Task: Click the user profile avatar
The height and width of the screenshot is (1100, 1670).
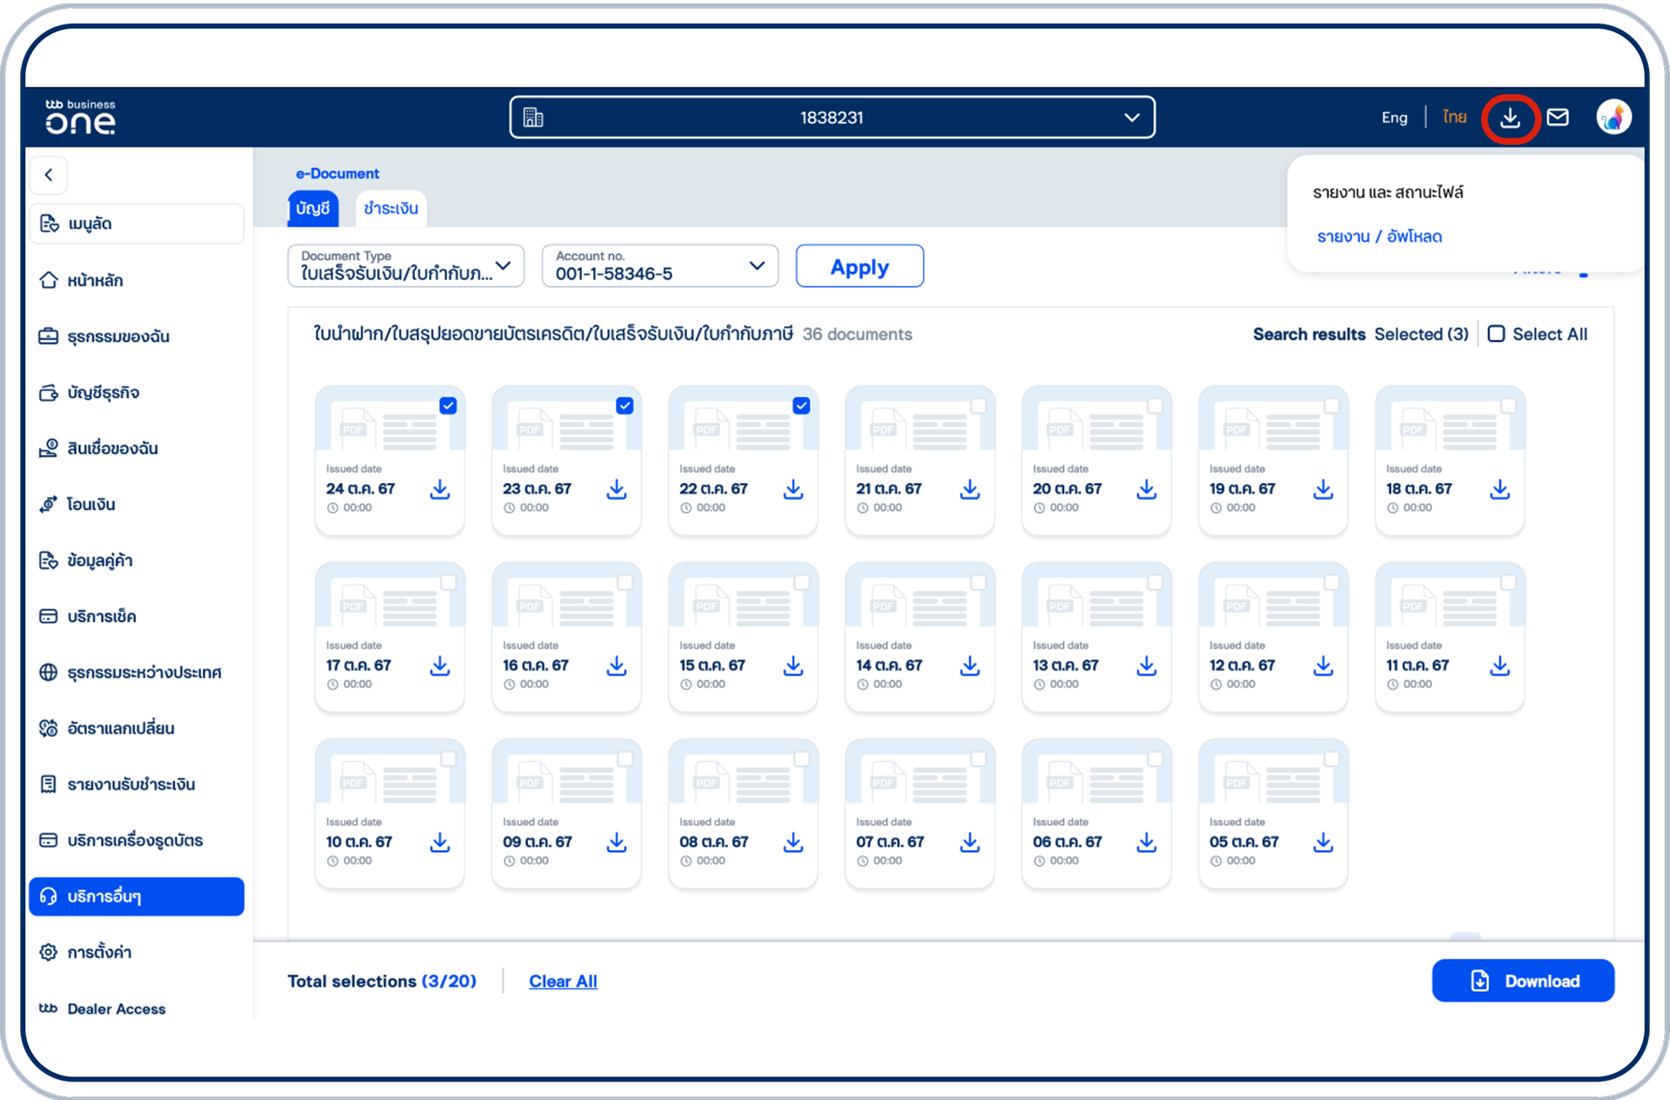Action: click(x=1613, y=117)
